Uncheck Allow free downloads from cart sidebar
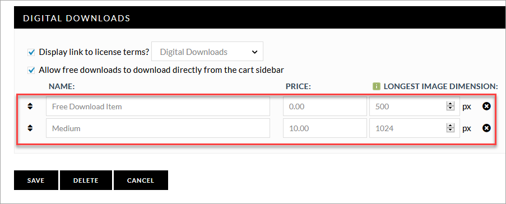This screenshot has width=506, height=204. pyautogui.click(x=31, y=70)
